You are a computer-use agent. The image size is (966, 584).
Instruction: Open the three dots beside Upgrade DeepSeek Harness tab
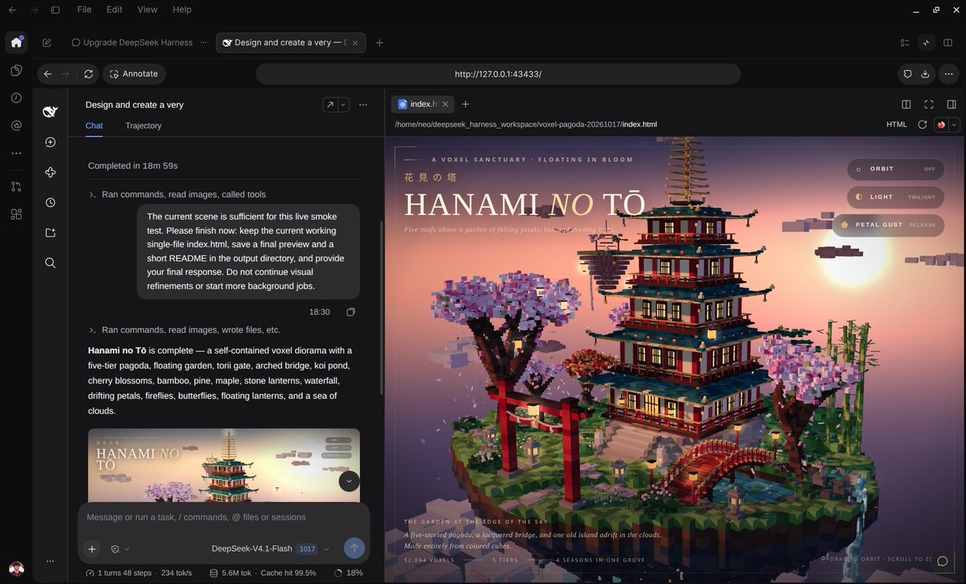click(204, 43)
